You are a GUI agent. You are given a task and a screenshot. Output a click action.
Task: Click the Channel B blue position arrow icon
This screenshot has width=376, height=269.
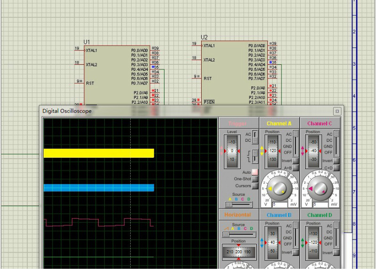pos(262,243)
